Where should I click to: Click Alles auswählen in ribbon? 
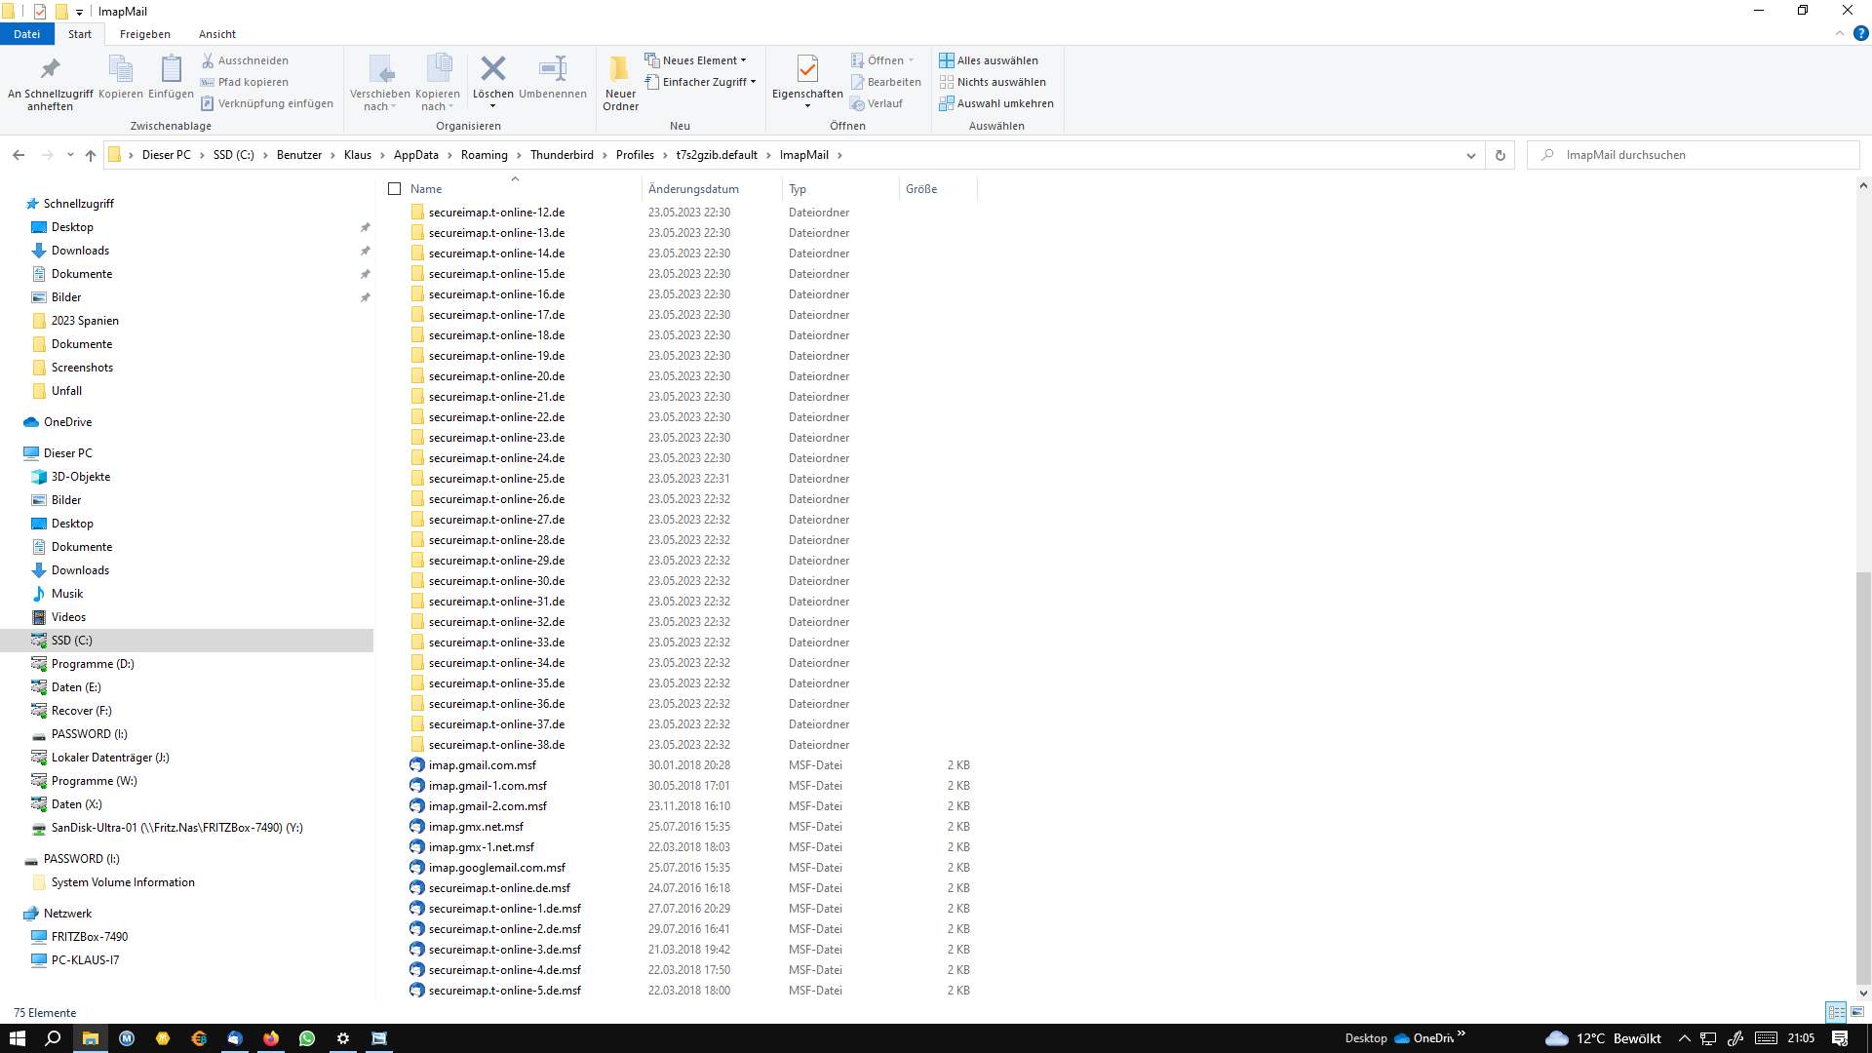point(989,60)
